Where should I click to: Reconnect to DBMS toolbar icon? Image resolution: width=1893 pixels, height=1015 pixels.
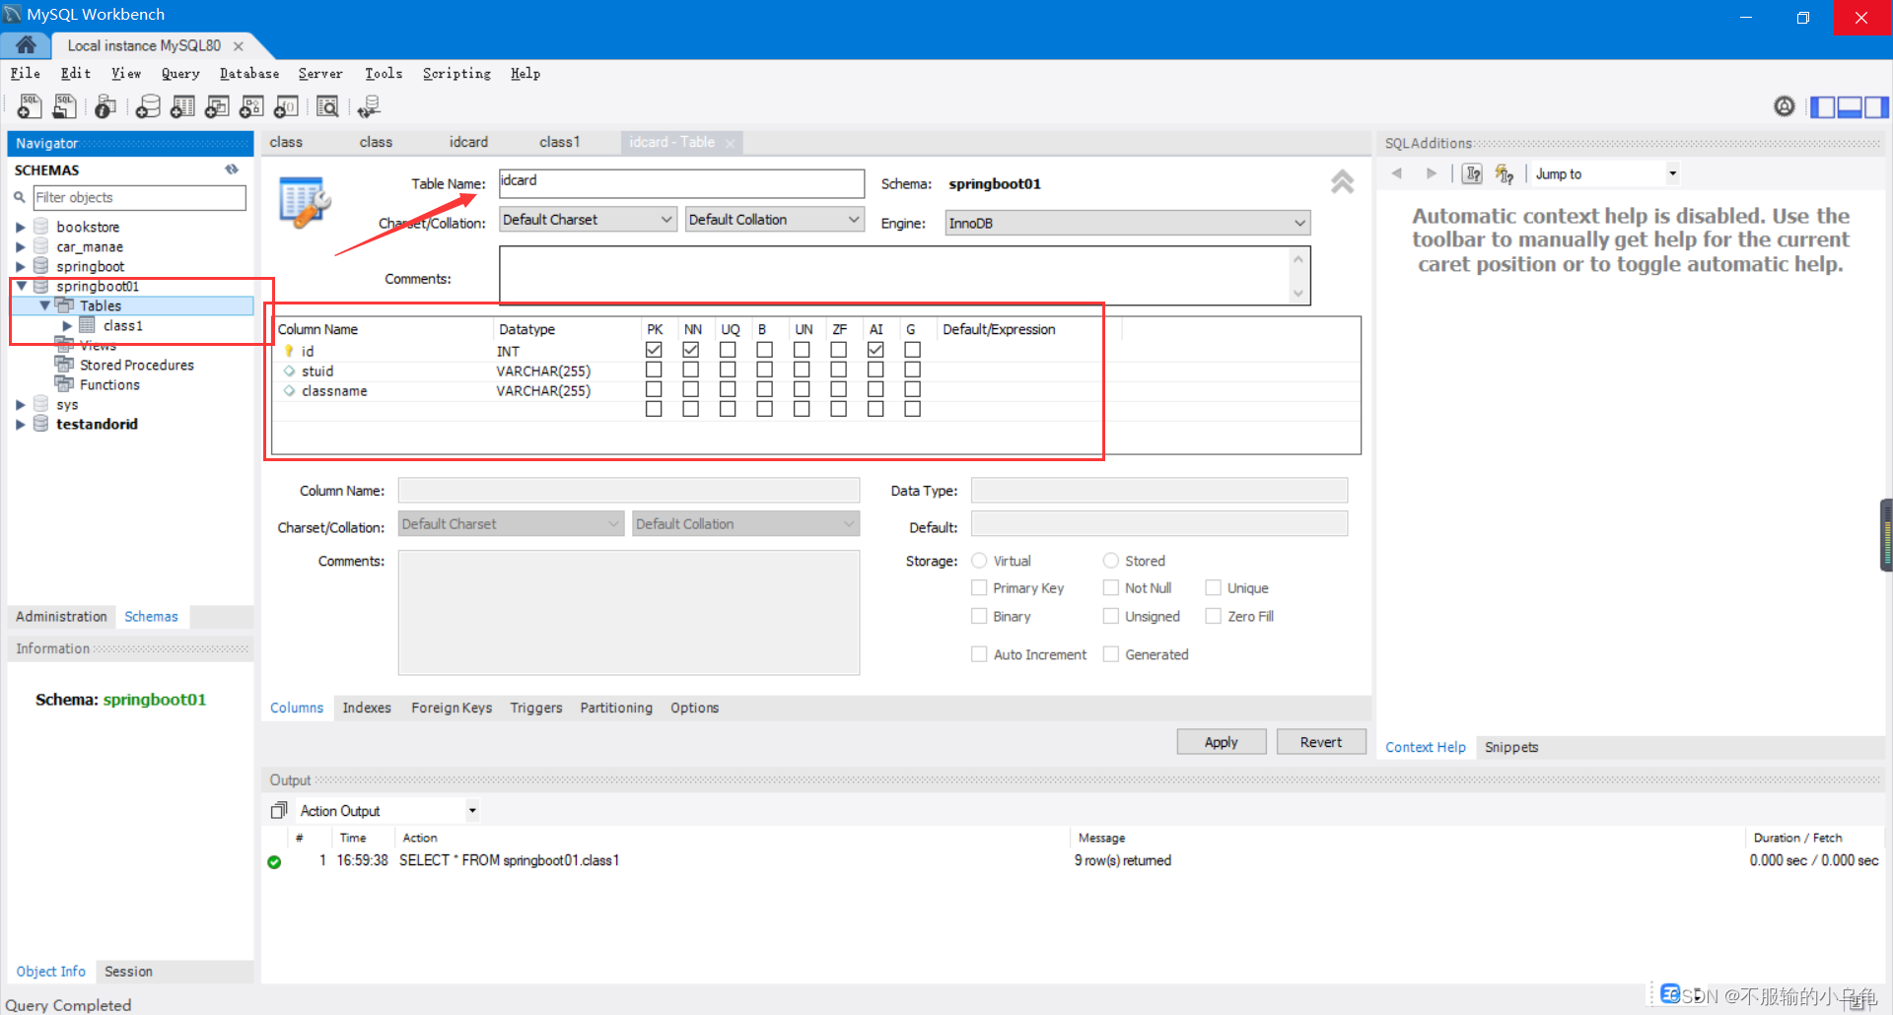coord(370,106)
